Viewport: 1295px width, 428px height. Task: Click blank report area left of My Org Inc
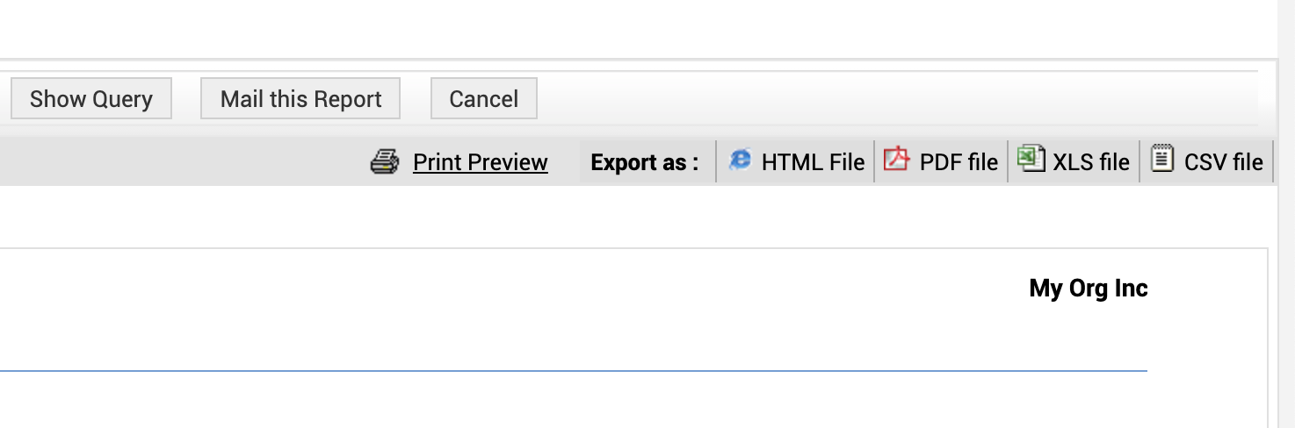point(527,298)
